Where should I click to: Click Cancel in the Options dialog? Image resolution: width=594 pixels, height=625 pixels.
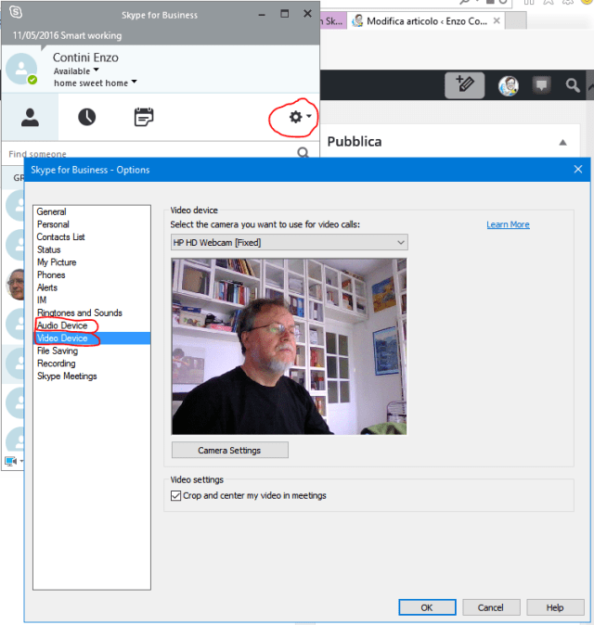[491, 607]
